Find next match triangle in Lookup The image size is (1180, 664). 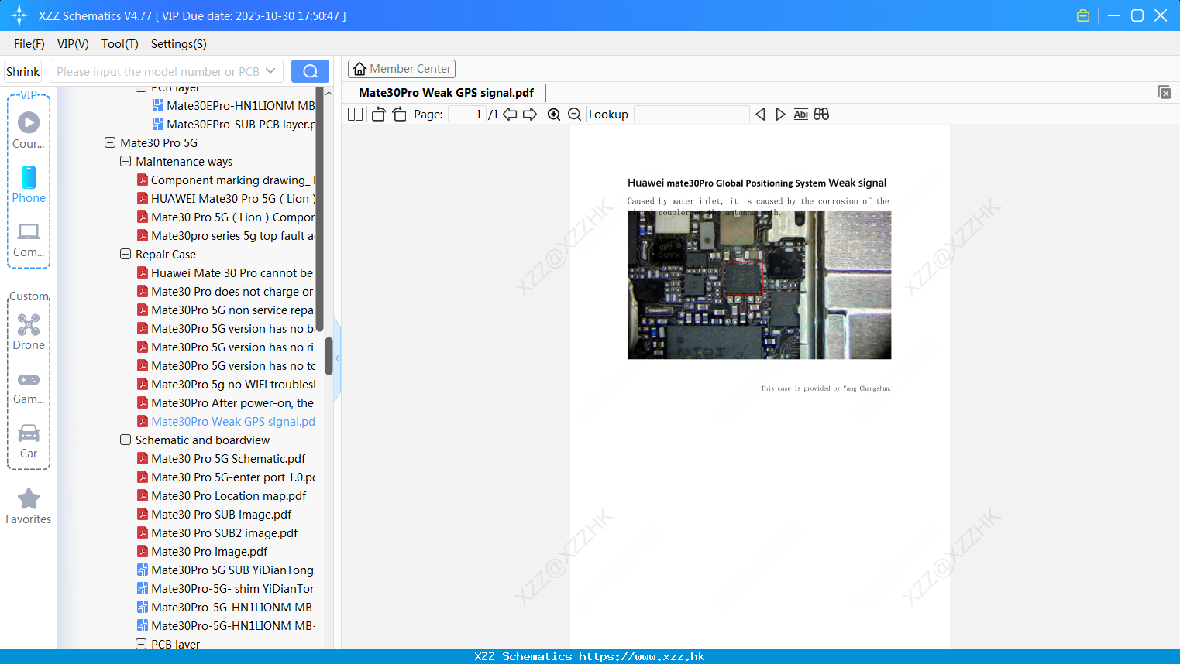(x=780, y=115)
